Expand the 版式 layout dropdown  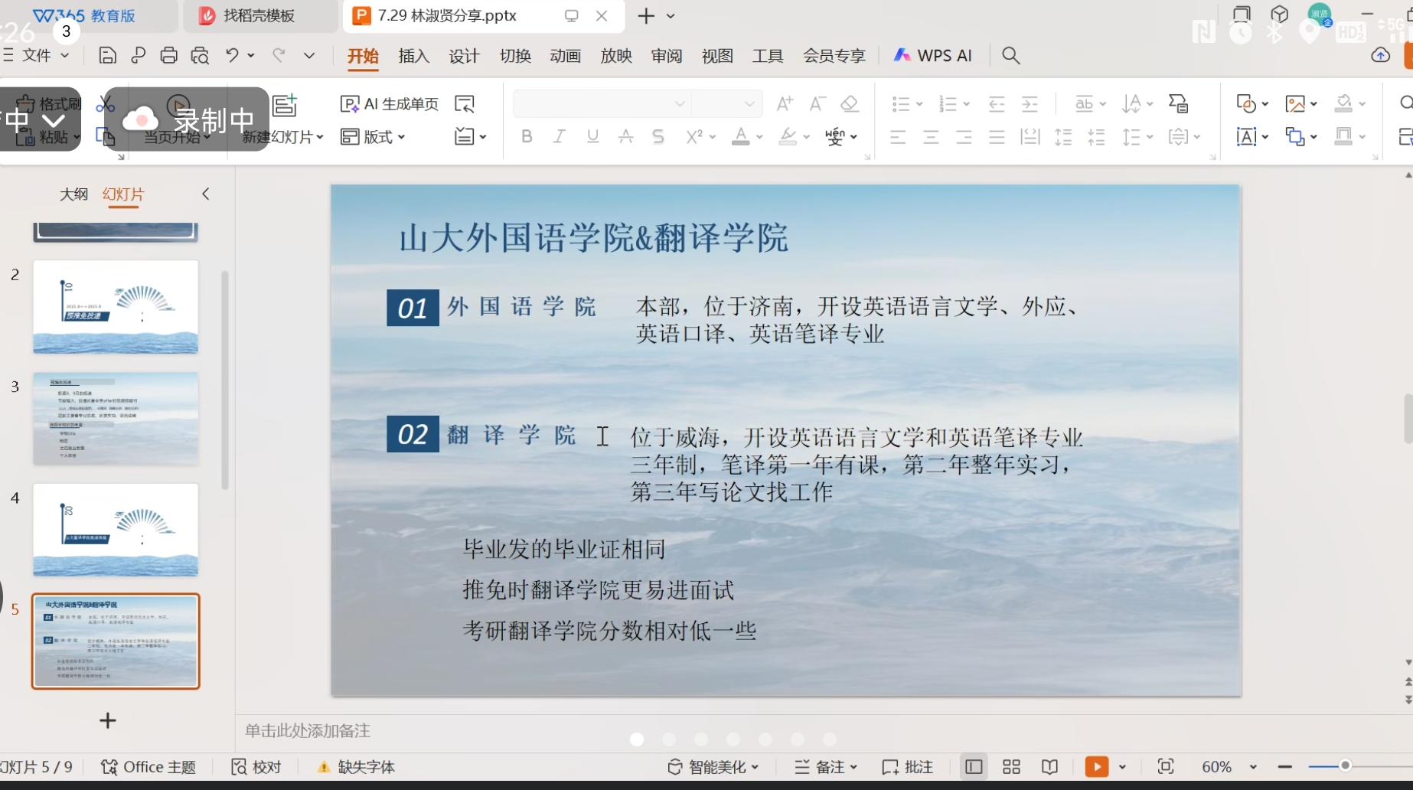(374, 137)
